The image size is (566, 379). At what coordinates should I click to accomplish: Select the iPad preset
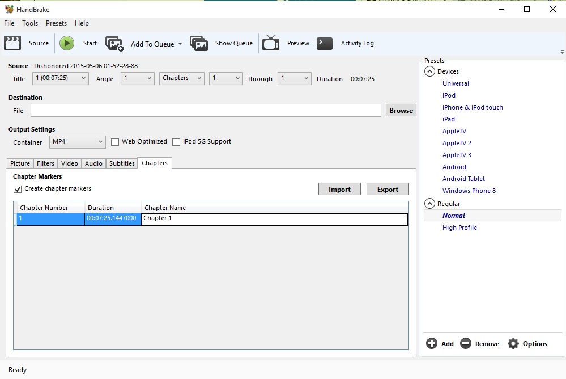pyautogui.click(x=448, y=119)
